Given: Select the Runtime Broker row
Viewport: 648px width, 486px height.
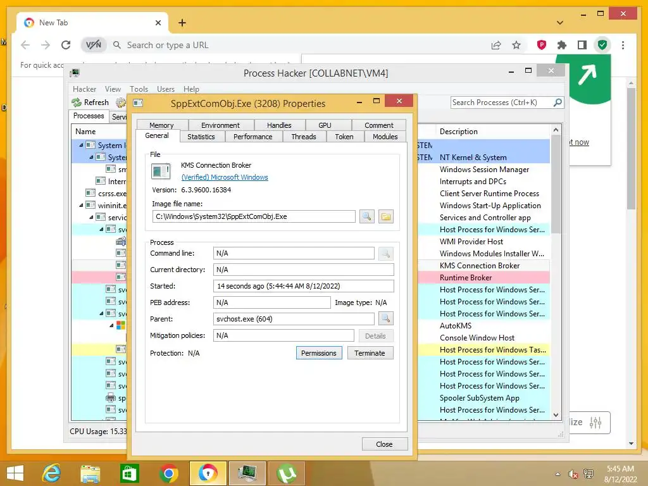Looking at the screenshot, I should click(x=483, y=278).
